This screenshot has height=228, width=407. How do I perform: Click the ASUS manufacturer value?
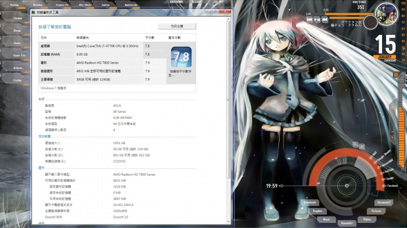117,105
